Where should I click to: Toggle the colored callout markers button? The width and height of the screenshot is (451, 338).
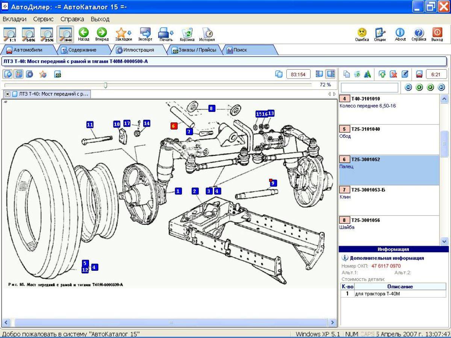point(18,74)
